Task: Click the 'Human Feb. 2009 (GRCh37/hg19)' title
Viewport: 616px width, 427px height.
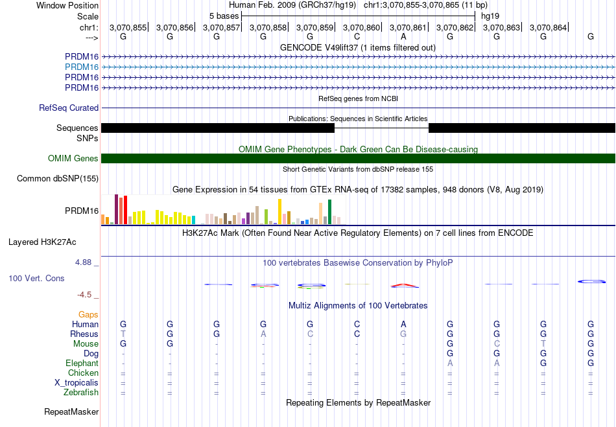Action: click(292, 5)
